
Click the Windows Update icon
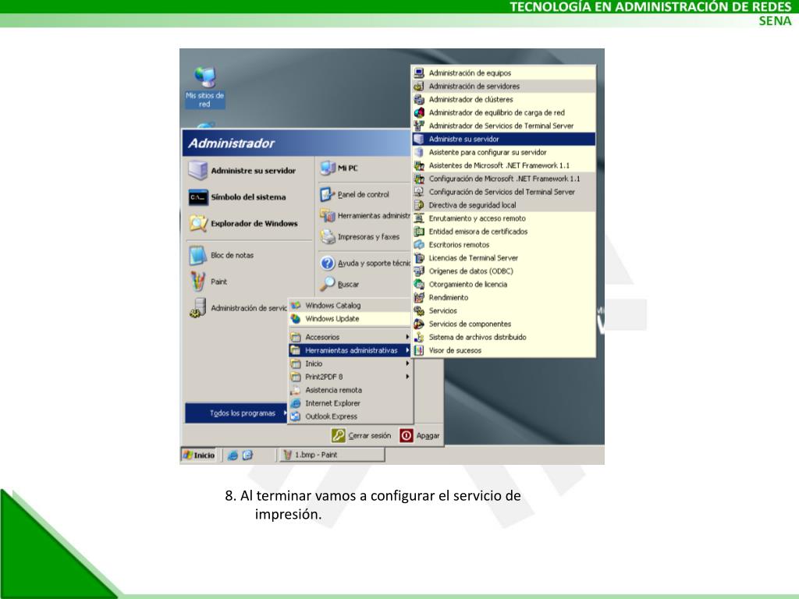click(296, 318)
